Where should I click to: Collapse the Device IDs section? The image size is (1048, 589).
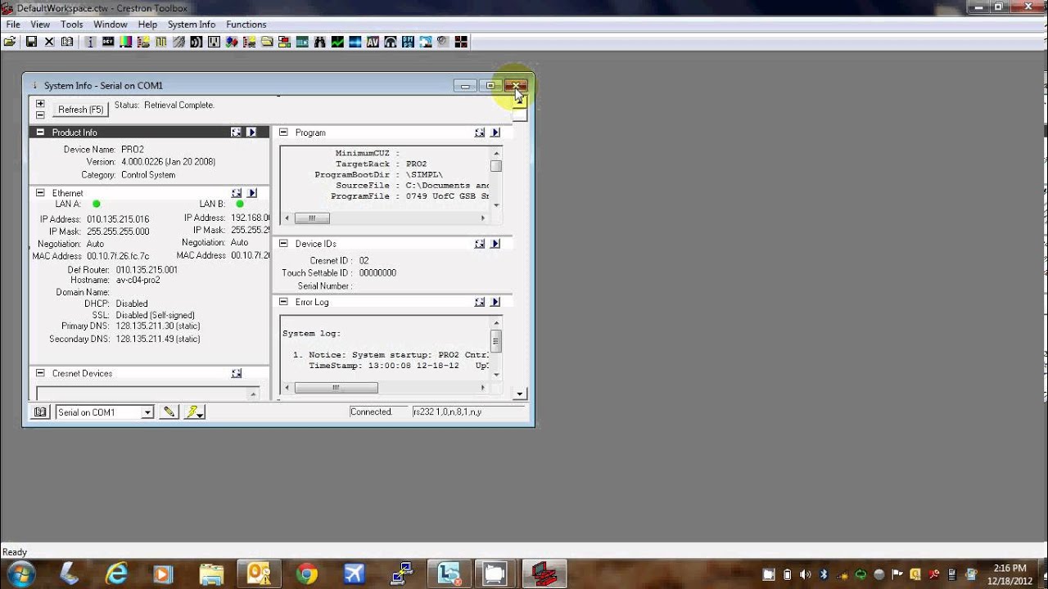point(283,244)
